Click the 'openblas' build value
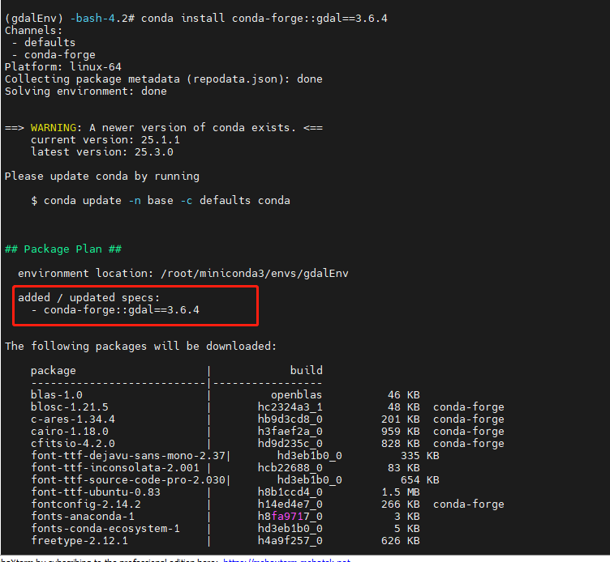The width and height of the screenshot is (610, 562). click(x=296, y=395)
